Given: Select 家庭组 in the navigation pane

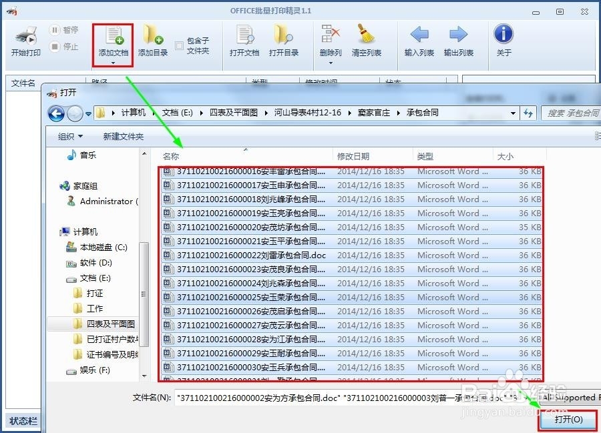Looking at the screenshot, I should pos(79,186).
